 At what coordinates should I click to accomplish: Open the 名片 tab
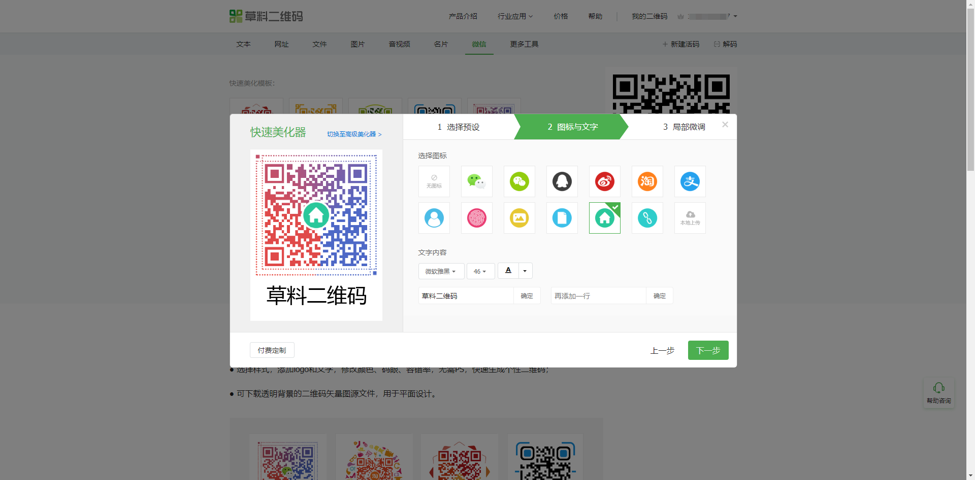[x=441, y=44]
